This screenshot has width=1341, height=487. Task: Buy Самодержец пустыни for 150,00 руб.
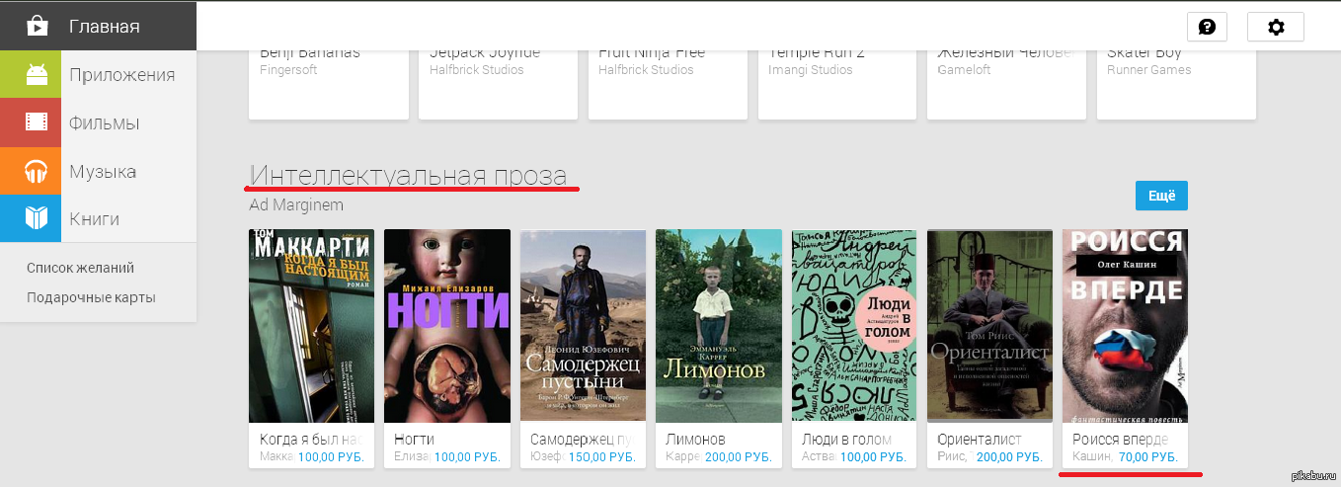tap(603, 457)
